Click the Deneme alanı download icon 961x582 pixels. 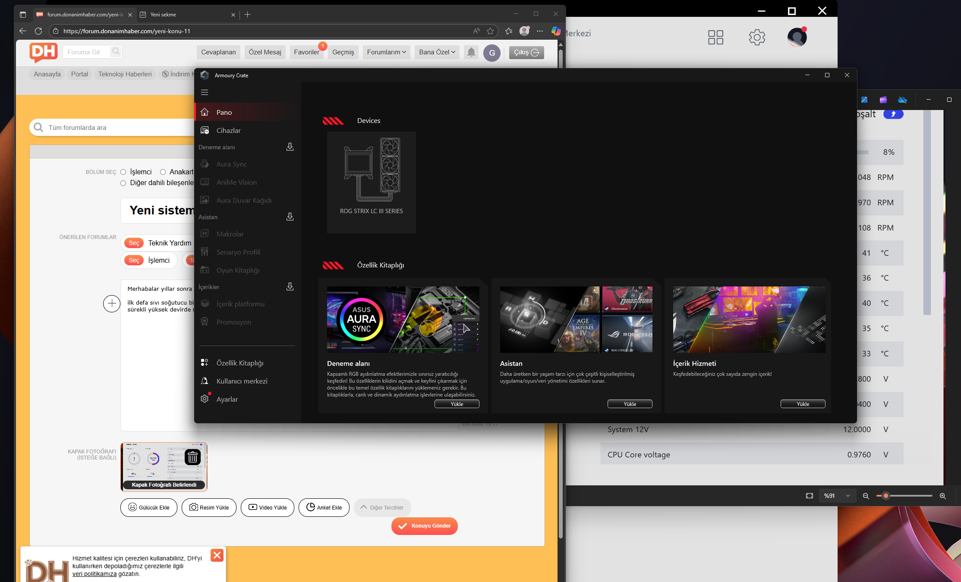(x=290, y=147)
